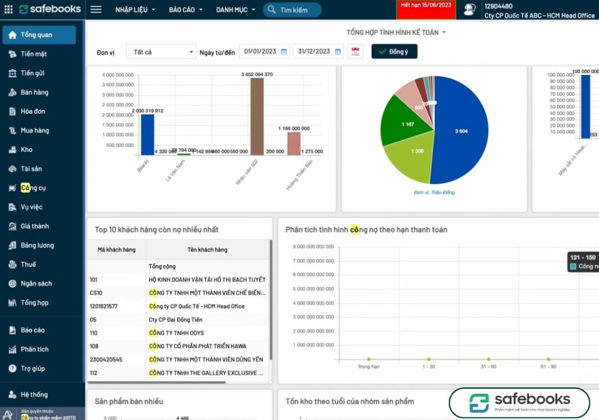
Task: Click the blue 3 604 pie slice
Action: 461,131
